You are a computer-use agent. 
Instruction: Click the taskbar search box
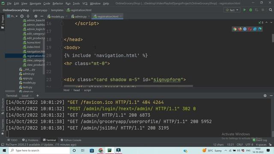39,150
